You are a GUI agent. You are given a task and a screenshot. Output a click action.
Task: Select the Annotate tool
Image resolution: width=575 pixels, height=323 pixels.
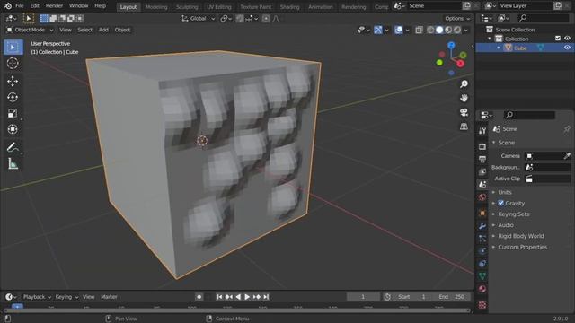click(x=13, y=147)
